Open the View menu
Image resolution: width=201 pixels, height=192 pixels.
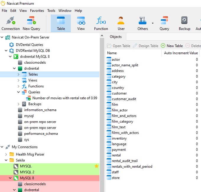(x=23, y=11)
